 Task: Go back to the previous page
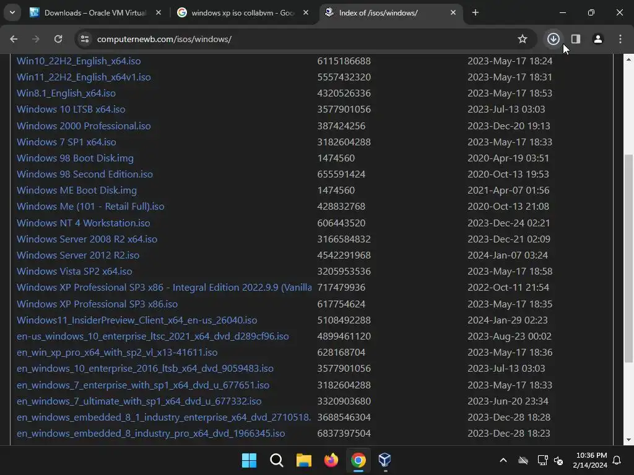click(x=14, y=39)
